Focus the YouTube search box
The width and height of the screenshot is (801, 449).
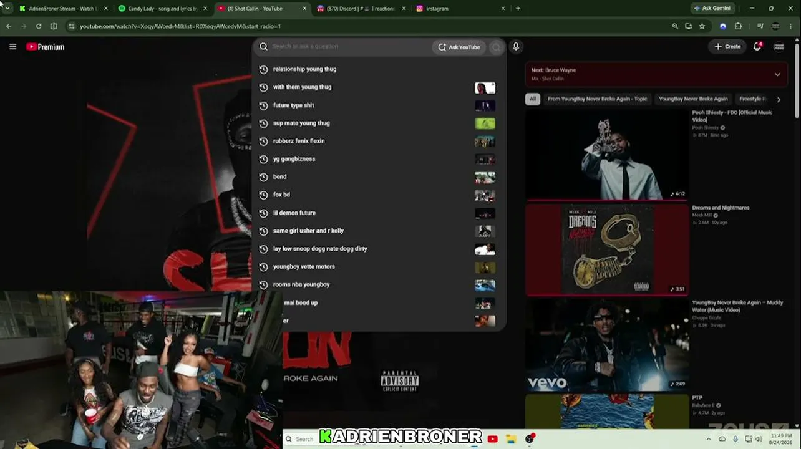tap(349, 47)
